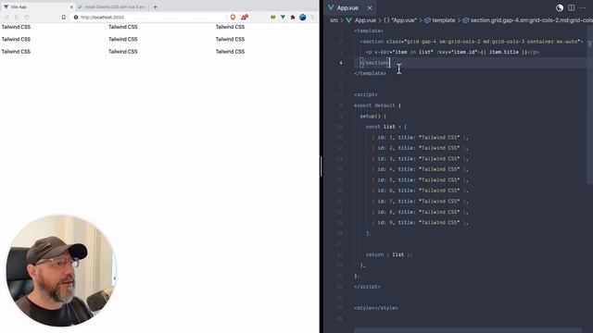
Task: Click the closing script tag
Action: (x=367, y=287)
